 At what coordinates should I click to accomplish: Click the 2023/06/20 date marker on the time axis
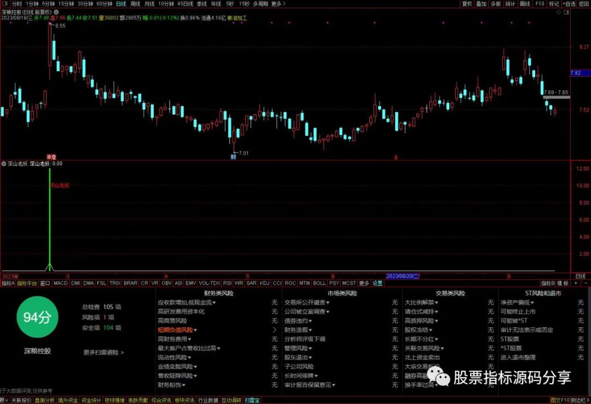click(403, 276)
